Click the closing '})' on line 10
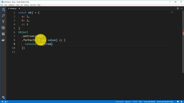 (23, 48)
